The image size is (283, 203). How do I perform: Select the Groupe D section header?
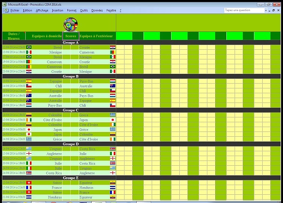point(71,144)
